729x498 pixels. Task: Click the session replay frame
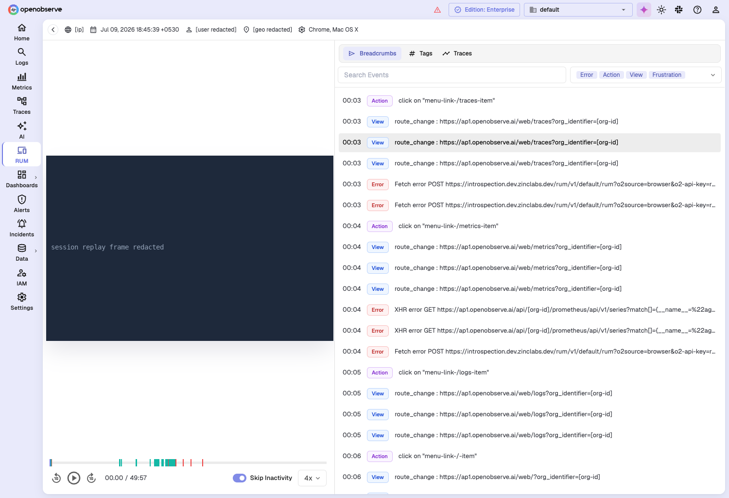pos(190,248)
